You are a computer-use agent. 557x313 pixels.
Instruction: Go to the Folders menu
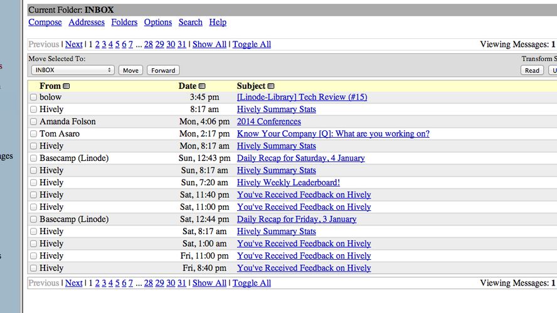coord(124,23)
